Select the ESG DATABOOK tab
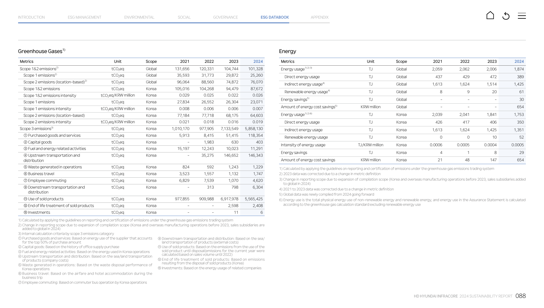 tap(275, 17)
